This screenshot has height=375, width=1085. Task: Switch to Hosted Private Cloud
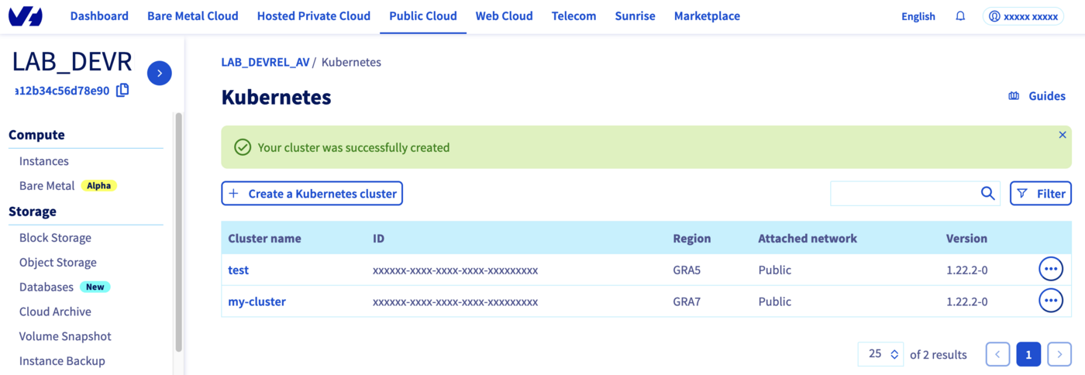click(314, 16)
